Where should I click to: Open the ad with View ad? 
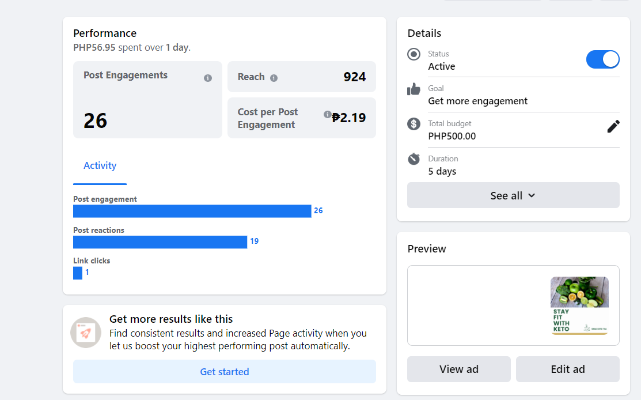click(458, 369)
